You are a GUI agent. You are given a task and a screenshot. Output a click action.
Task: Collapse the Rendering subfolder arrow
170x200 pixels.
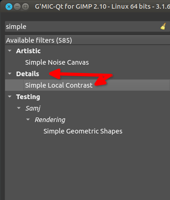tap(28, 119)
